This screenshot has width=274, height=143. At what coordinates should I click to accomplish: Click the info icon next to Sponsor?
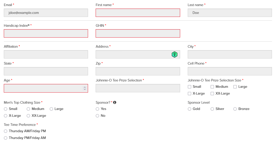(x=115, y=102)
